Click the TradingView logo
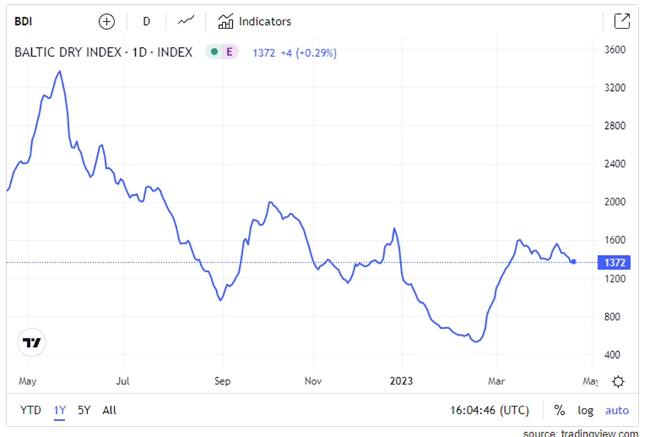 [x=31, y=342]
